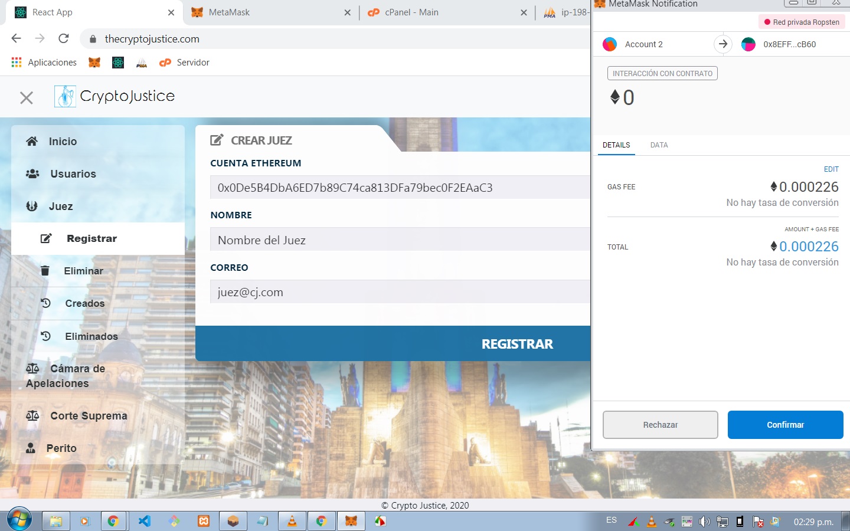This screenshot has height=531, width=850.
Task: Click the CryptoJustice logo icon
Action: [65, 96]
